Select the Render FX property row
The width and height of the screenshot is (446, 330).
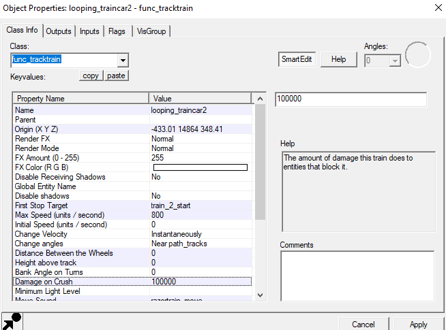(132, 139)
